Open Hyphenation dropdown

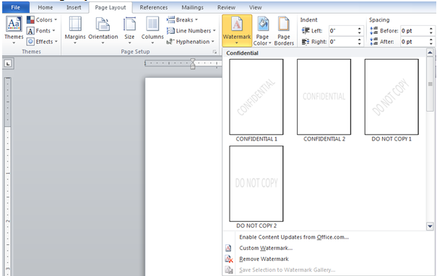[x=191, y=42]
